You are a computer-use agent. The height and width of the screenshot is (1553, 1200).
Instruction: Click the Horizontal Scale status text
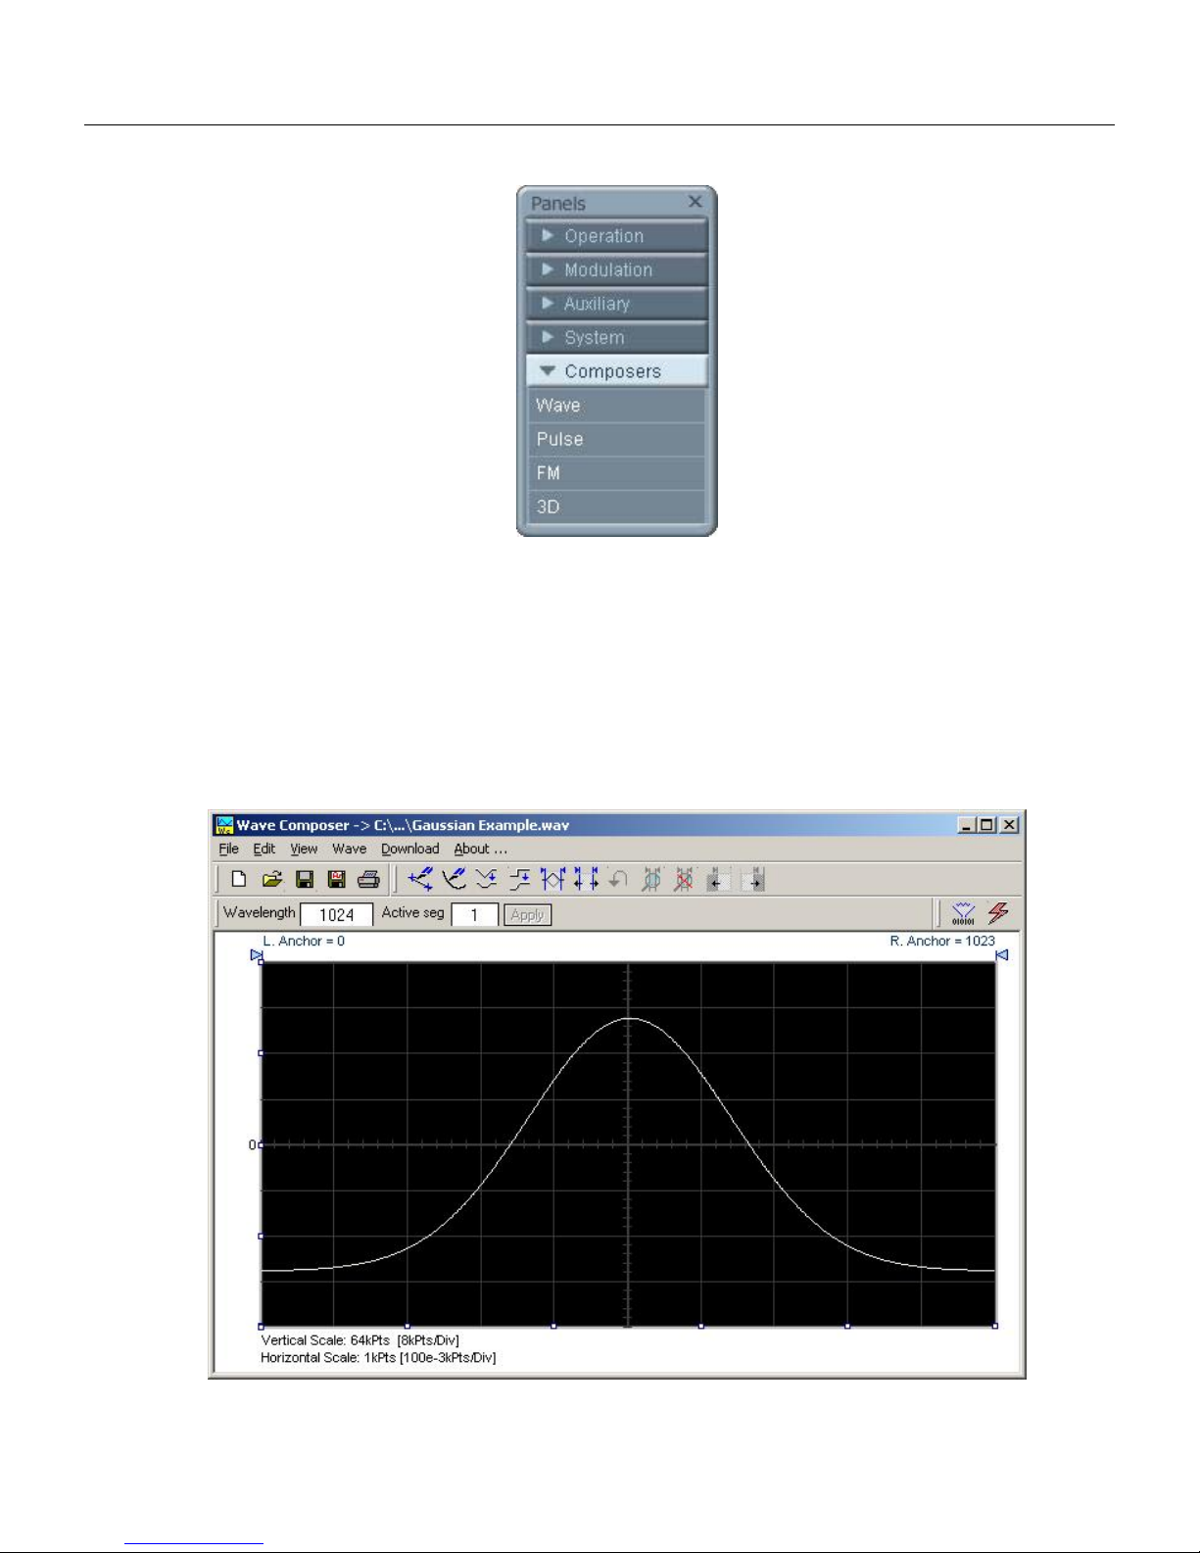point(378,1358)
